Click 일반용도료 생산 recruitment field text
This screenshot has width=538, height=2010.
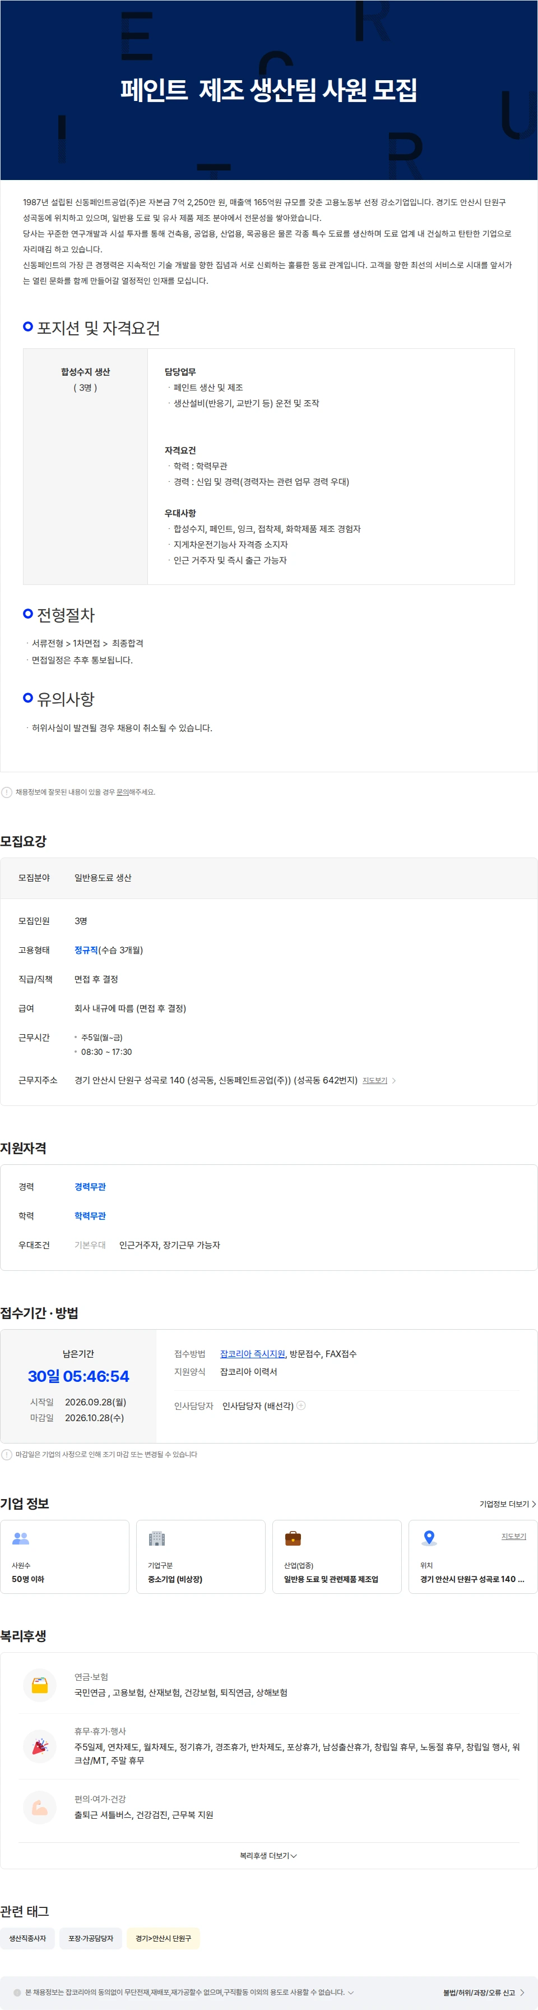[103, 878]
